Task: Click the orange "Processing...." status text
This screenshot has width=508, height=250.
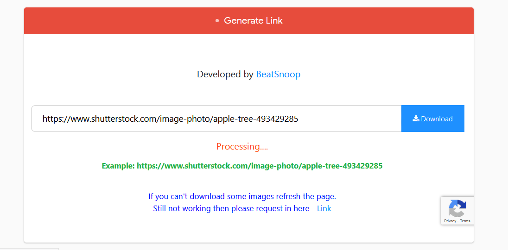Action: [242, 147]
